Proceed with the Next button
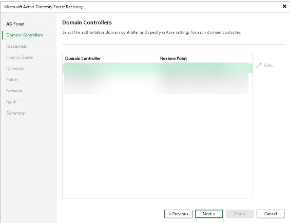This screenshot has height=223, width=290. click(209, 214)
